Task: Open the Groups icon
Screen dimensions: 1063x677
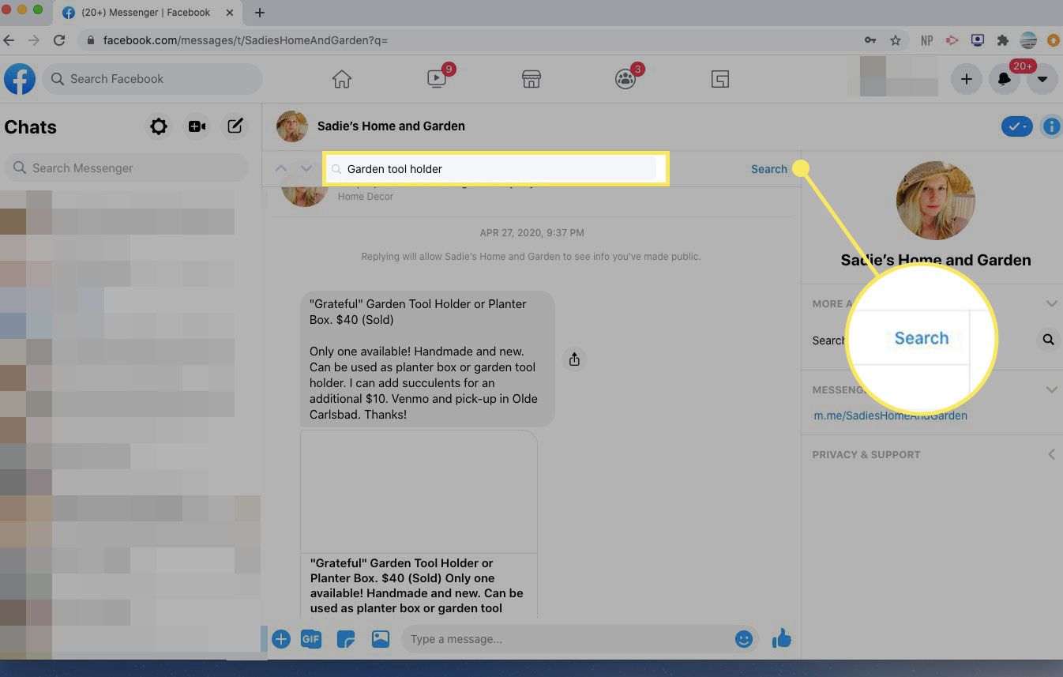Action: tap(625, 79)
